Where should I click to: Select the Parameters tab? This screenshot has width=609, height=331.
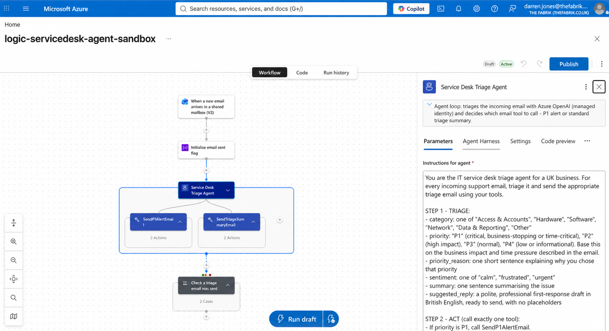coord(438,141)
